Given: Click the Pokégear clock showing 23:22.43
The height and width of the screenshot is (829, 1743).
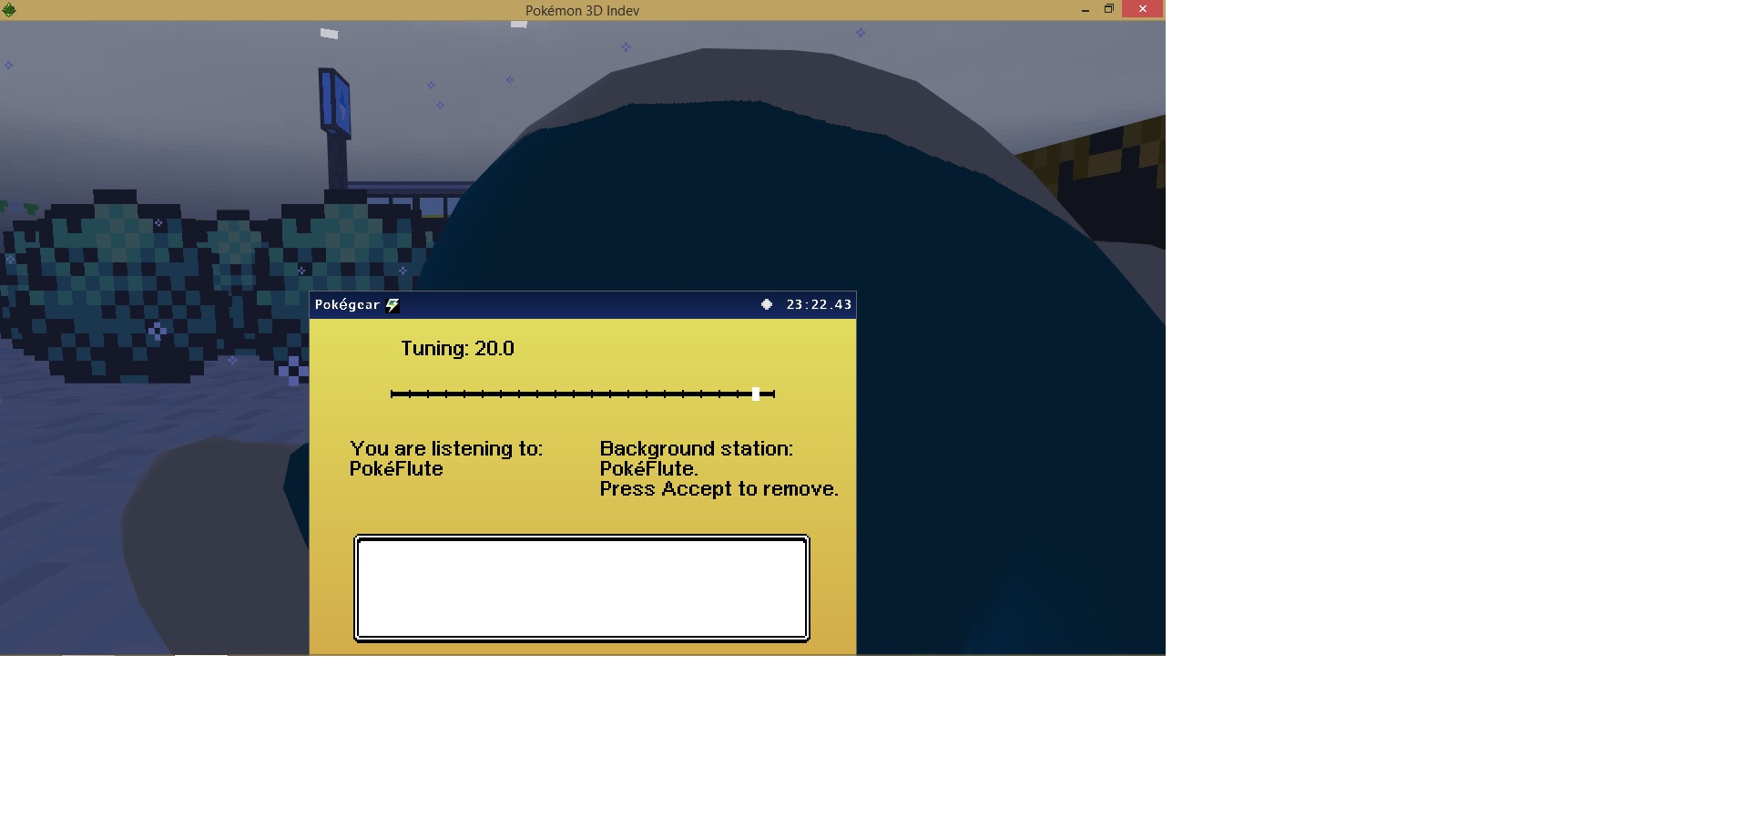Looking at the screenshot, I should pos(819,304).
